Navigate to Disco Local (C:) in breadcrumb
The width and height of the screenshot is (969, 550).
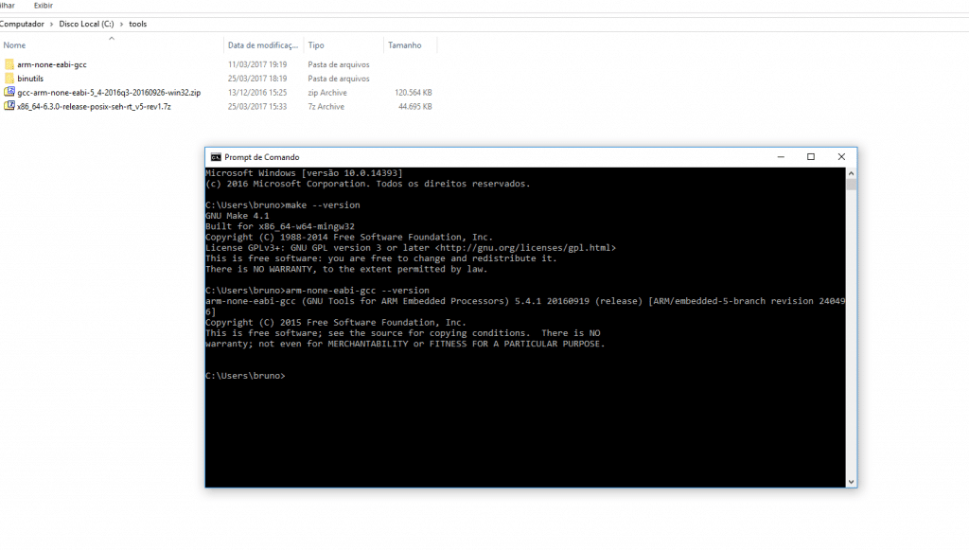pos(87,24)
